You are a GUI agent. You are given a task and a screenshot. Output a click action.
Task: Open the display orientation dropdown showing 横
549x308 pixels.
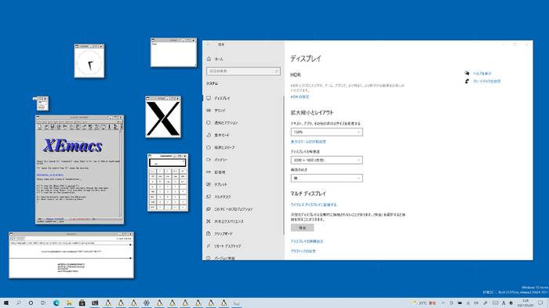(x=327, y=178)
